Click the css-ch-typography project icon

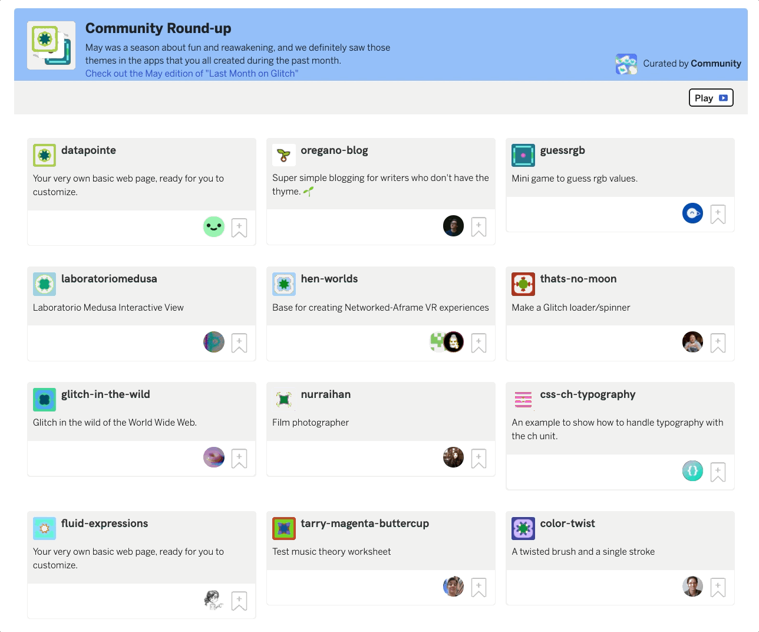click(523, 400)
